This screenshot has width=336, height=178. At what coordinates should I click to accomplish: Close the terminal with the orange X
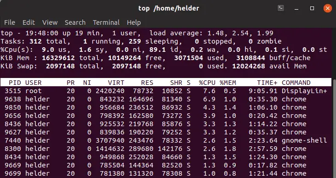coord(327,8)
